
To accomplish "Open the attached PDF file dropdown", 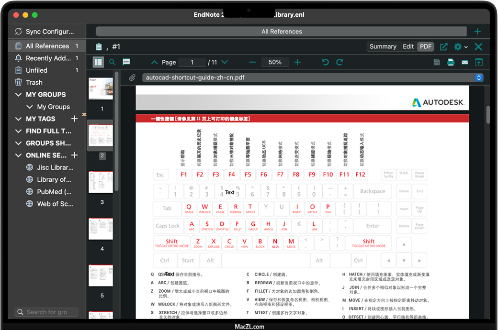I will (x=478, y=77).
